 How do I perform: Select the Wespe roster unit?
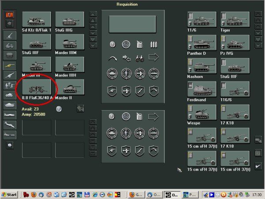[202, 112]
